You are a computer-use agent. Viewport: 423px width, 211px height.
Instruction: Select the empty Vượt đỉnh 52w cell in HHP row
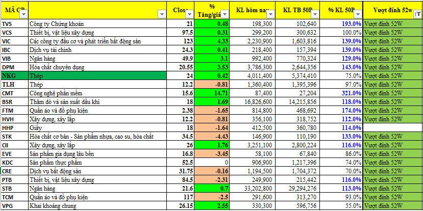click(x=393, y=128)
